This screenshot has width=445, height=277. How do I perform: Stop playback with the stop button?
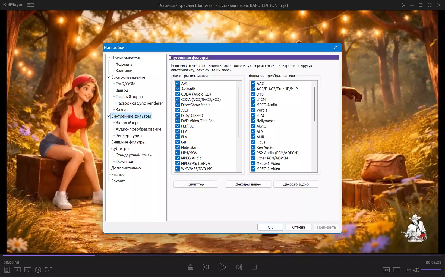coord(254,267)
